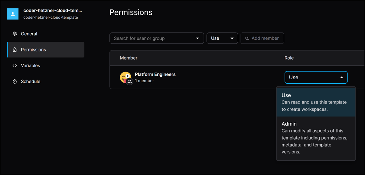365x175 pixels.
Task: Click the lock icon beside Permissions
Action: [15, 49]
